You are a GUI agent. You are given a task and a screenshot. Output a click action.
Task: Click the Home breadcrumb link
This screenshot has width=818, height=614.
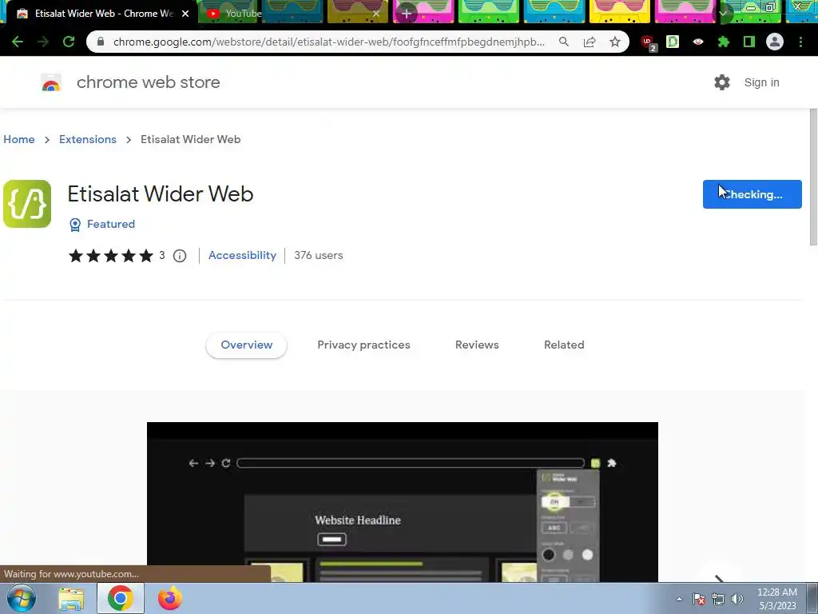19,139
